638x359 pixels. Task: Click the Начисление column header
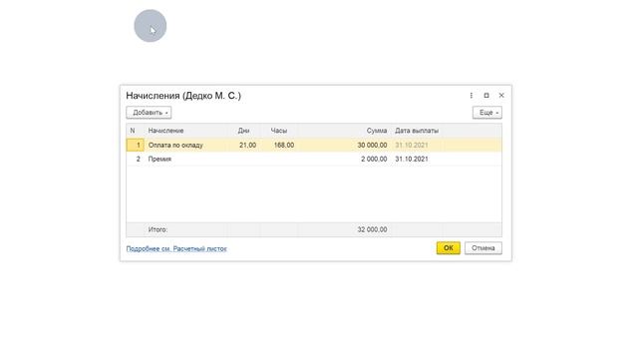[x=165, y=131]
